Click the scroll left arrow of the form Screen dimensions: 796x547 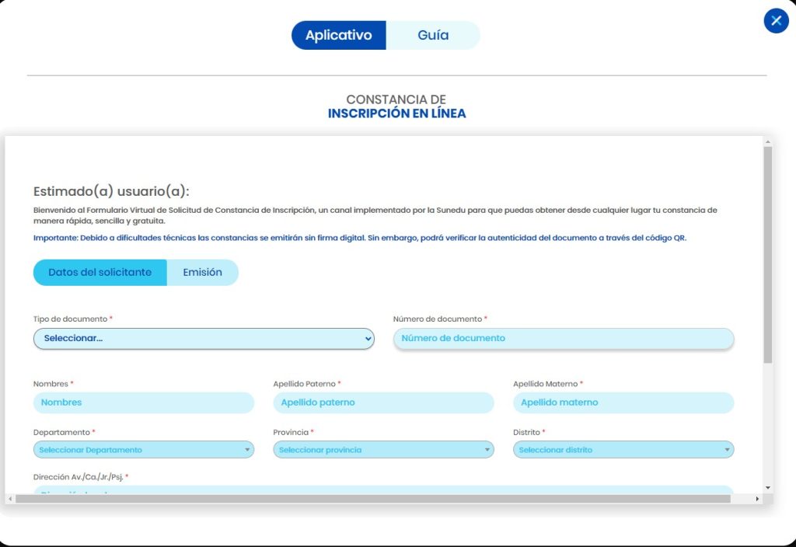point(10,499)
